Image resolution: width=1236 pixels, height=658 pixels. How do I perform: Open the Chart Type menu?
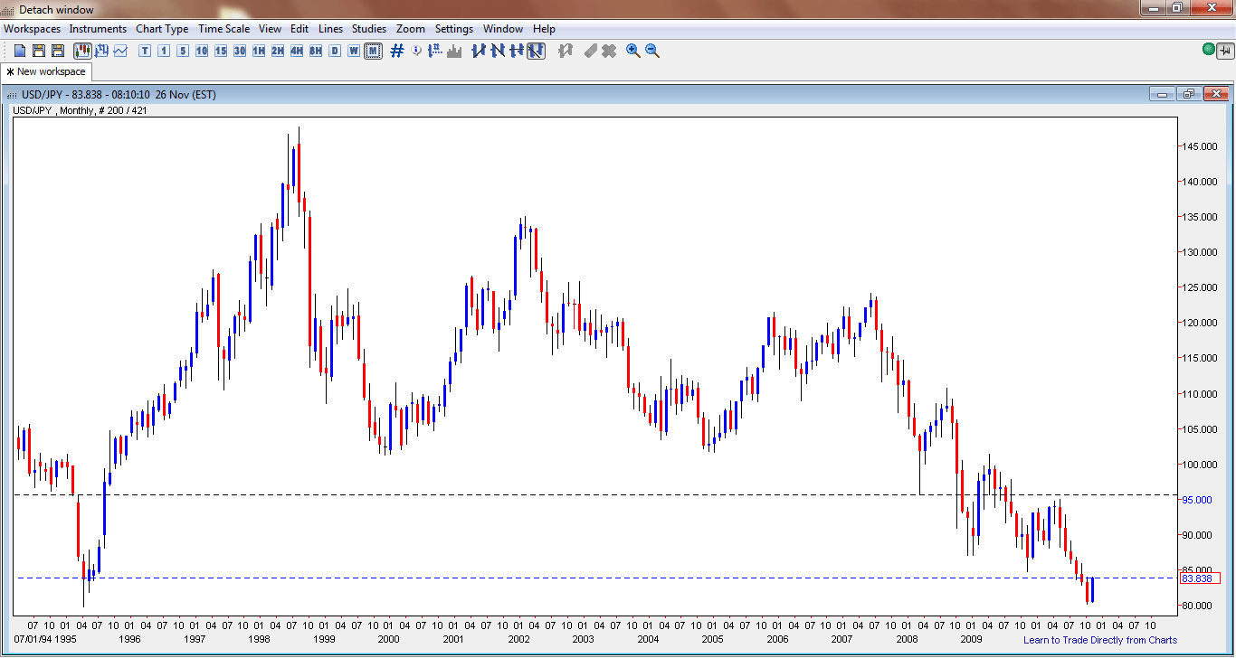(x=162, y=29)
